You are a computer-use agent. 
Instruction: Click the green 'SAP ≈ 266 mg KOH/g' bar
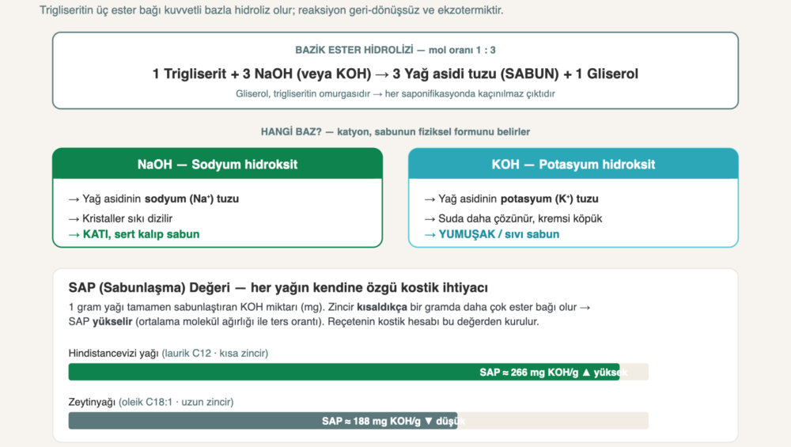[x=344, y=372]
